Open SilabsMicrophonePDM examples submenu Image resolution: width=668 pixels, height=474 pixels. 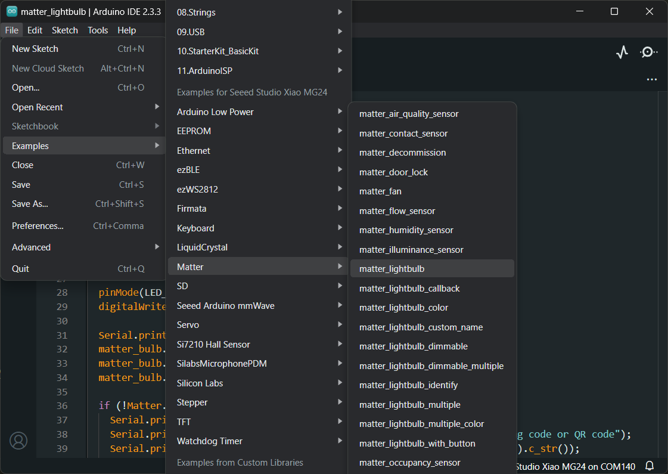tap(259, 364)
